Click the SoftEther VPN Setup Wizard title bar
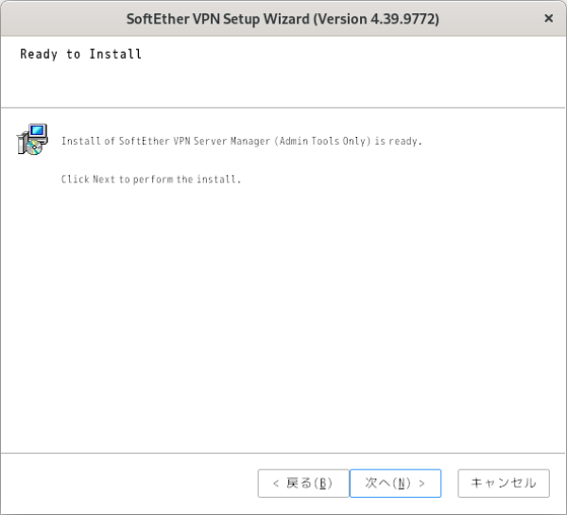567x515 pixels. click(283, 19)
